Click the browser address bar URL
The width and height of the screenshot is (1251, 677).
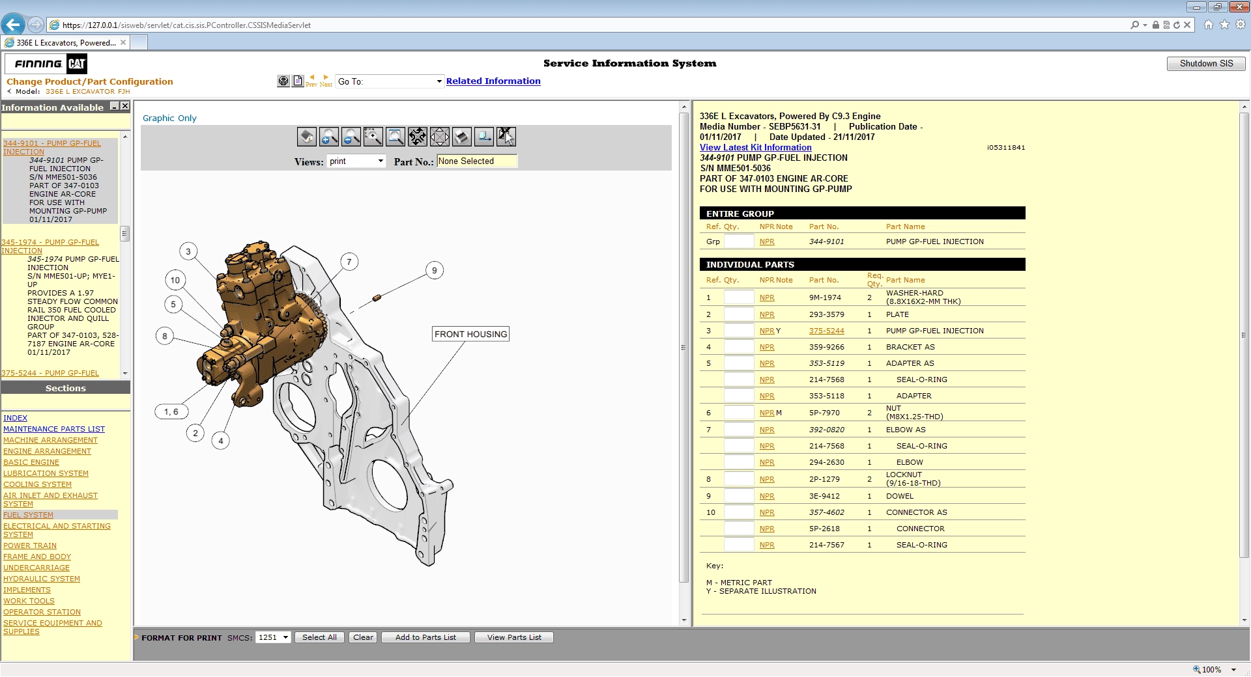coord(186,25)
